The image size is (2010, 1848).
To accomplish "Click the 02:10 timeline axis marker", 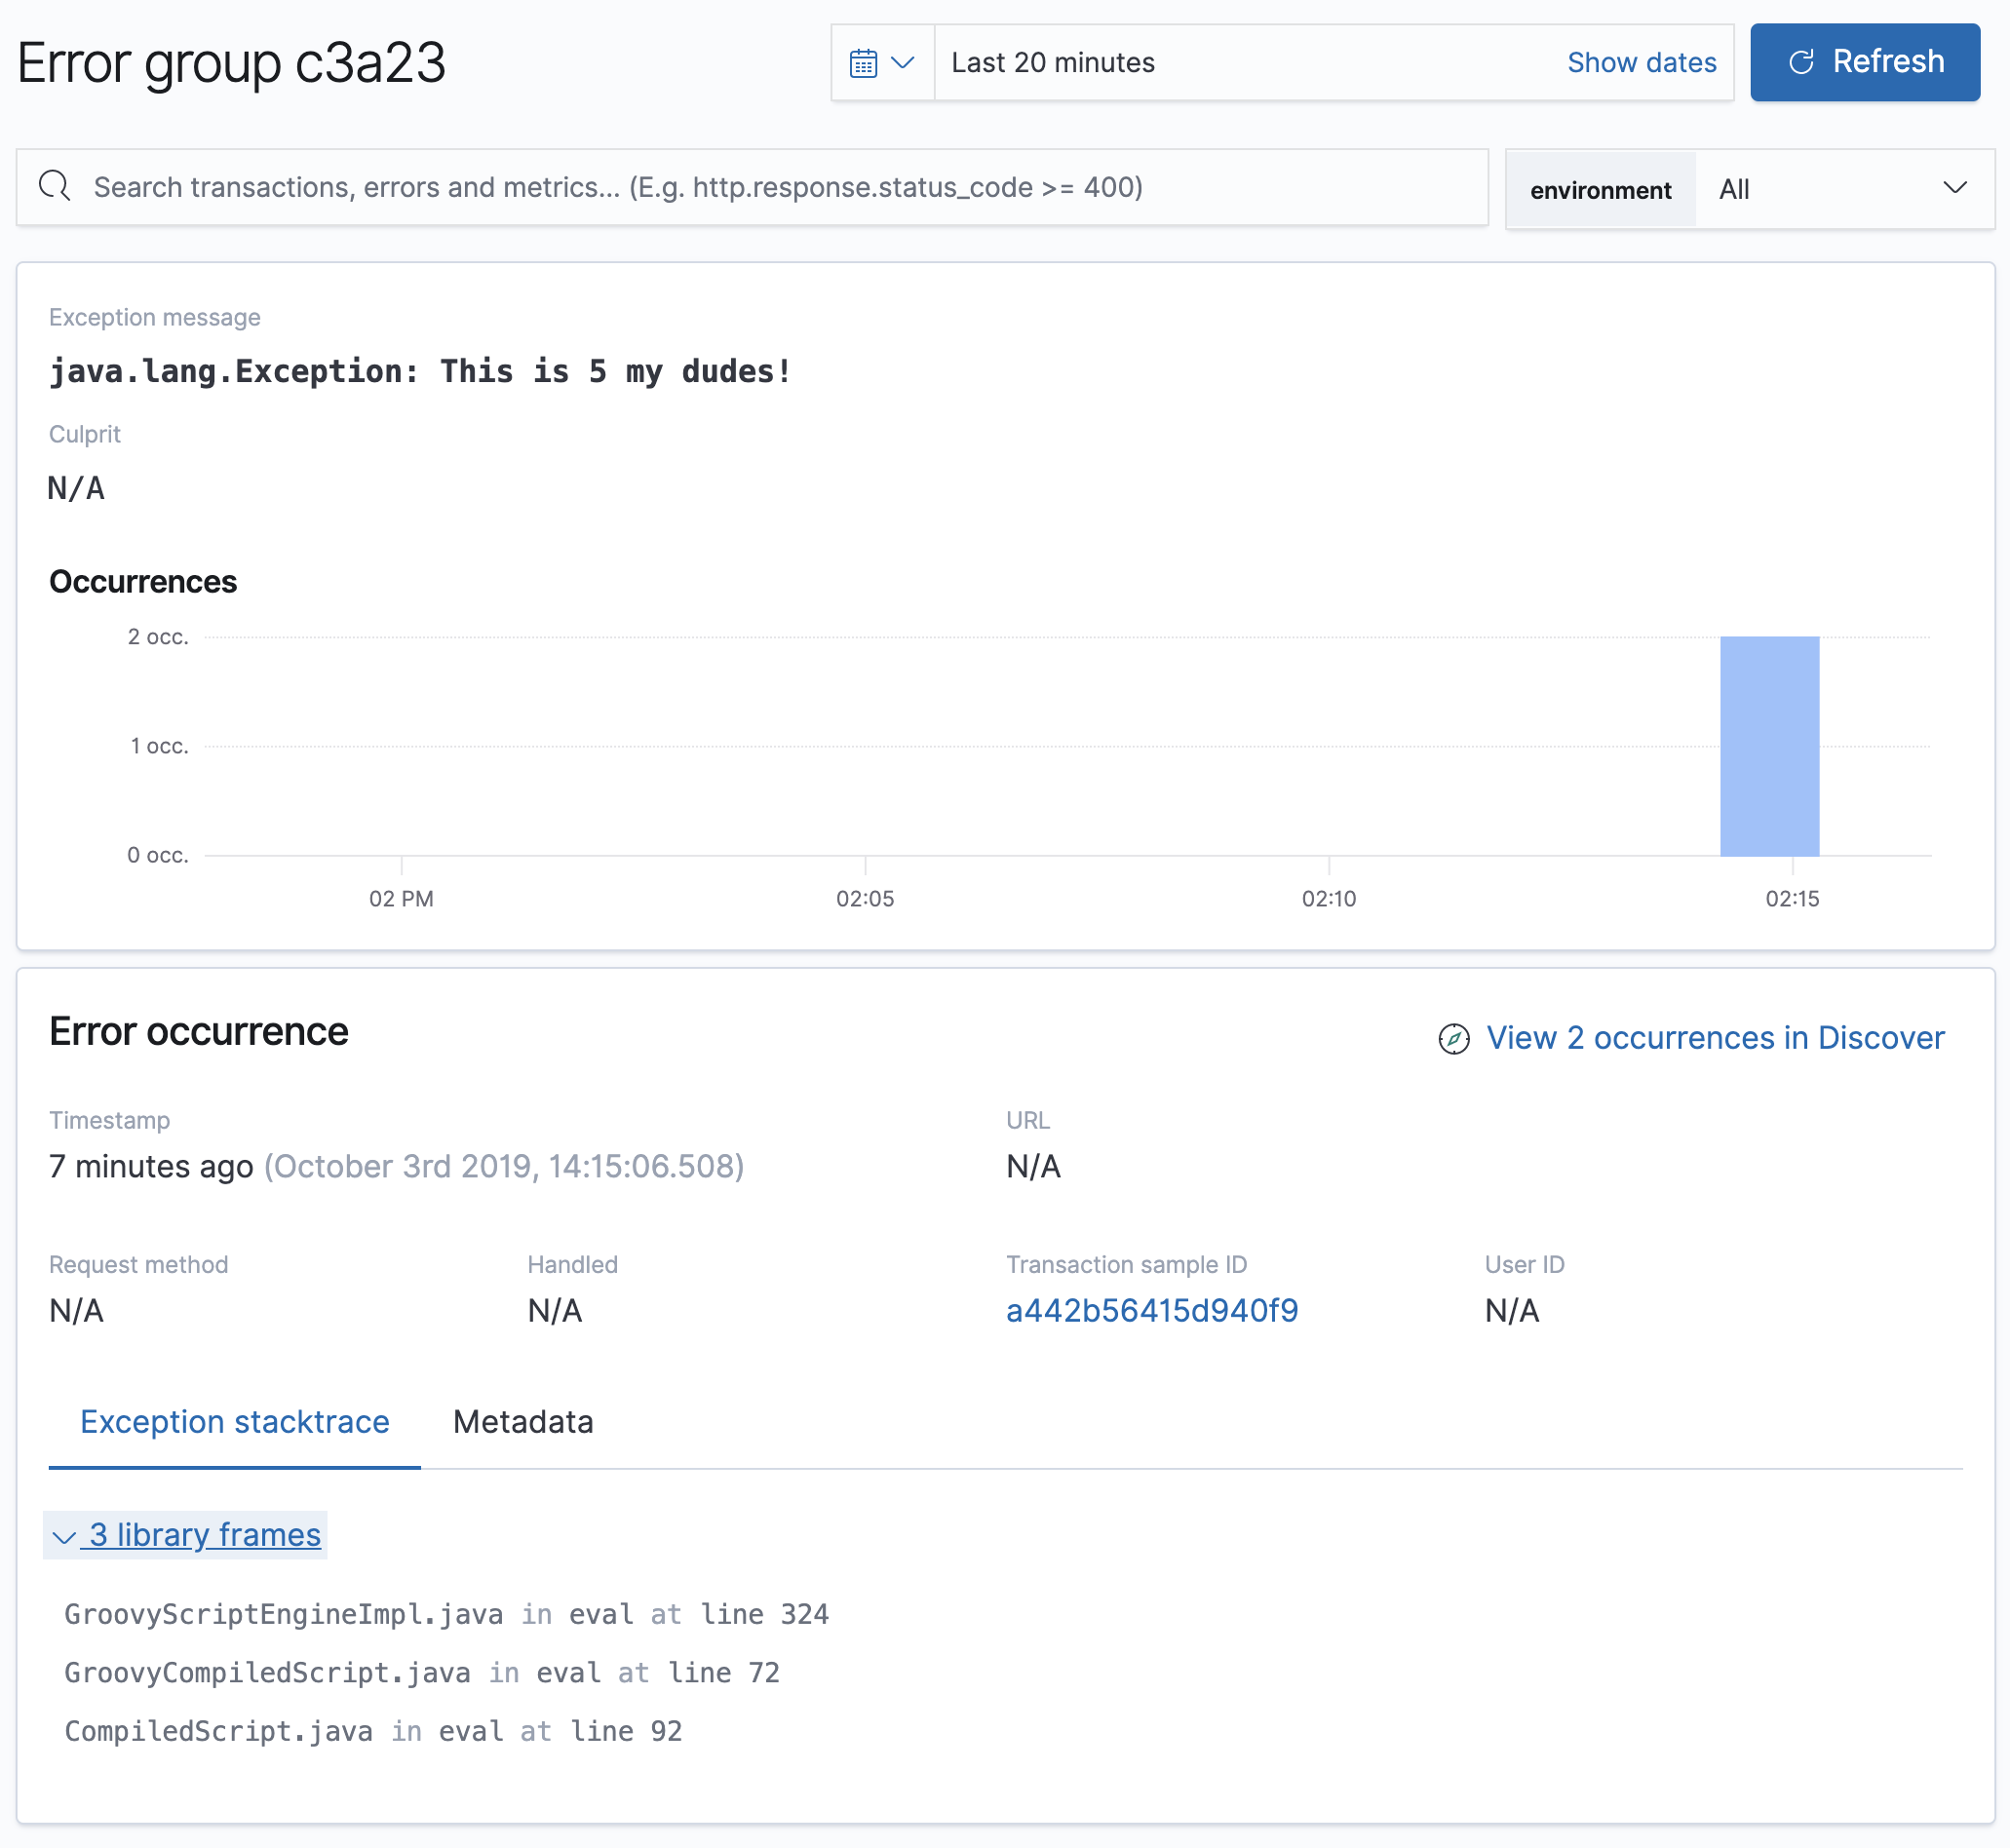I will pos(1328,897).
